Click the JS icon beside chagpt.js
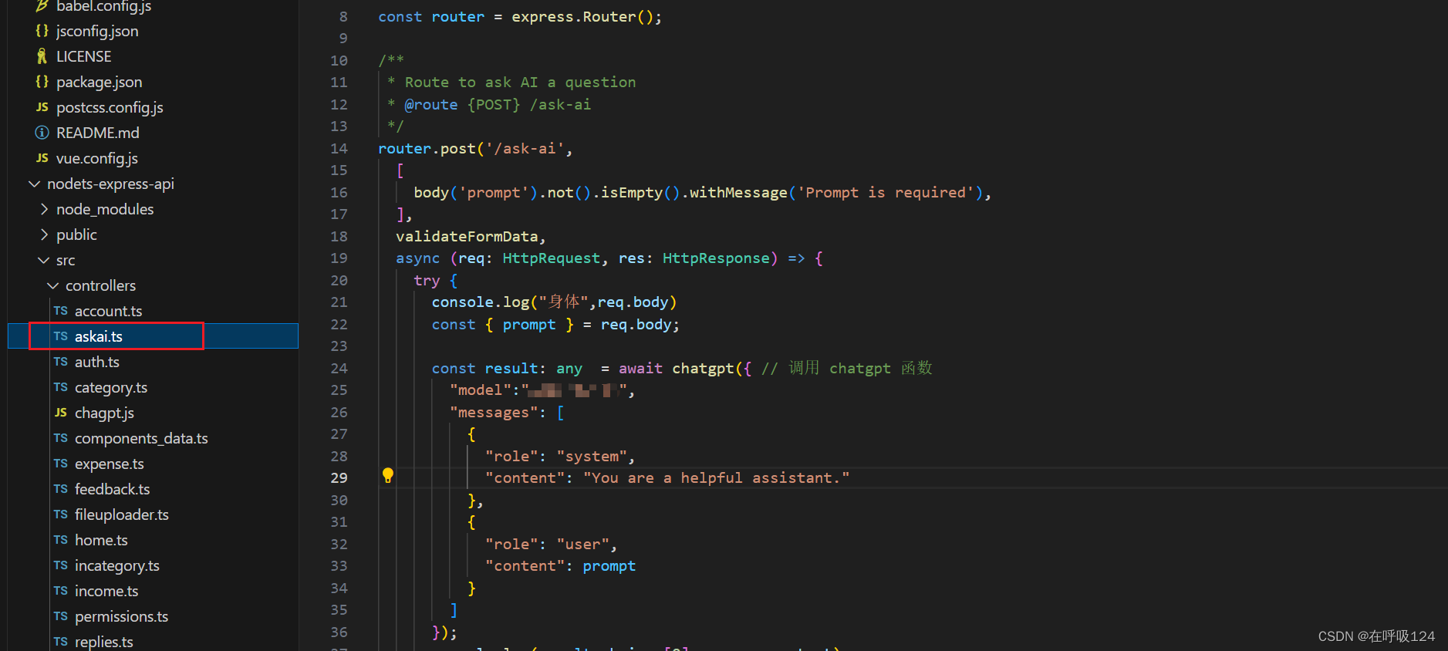Image resolution: width=1448 pixels, height=651 pixels. 61,413
